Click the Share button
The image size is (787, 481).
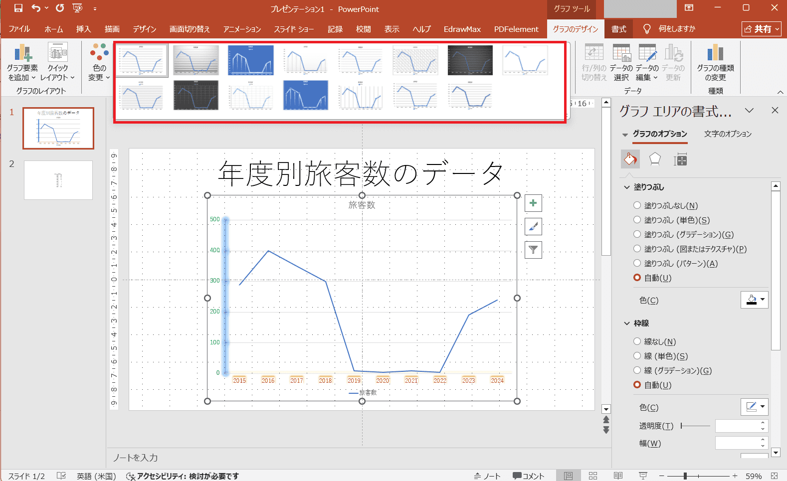(761, 29)
